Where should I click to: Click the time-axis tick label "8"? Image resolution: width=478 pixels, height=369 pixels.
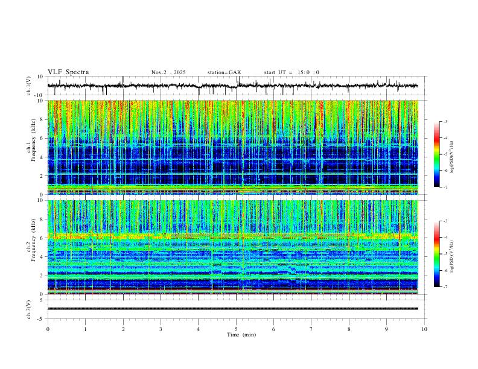(x=349, y=329)
